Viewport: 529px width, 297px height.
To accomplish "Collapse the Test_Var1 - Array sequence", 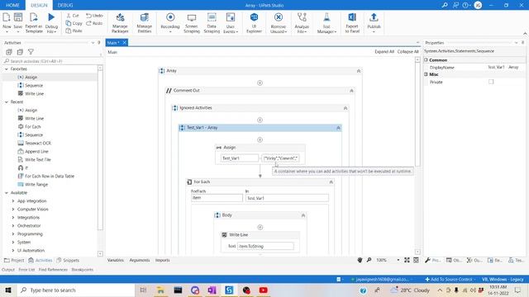I will (338, 128).
